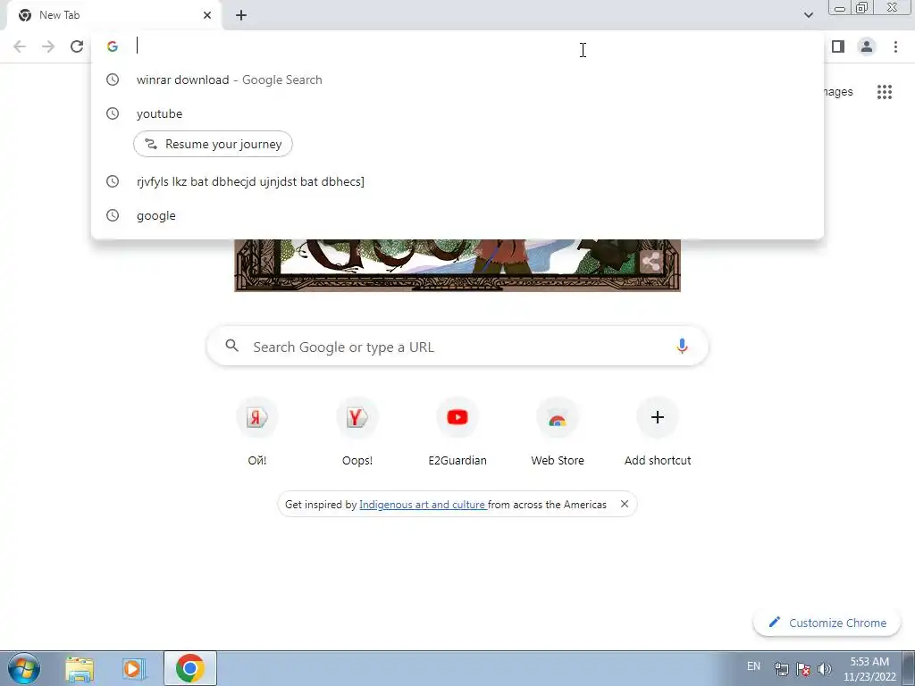Click the browser back arrow
915x686 pixels.
click(x=20, y=46)
